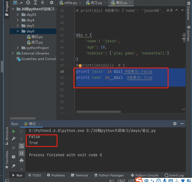Screen dimensions: 192x182
Task: Click the editor horizontal scrollbar
Action: 99,112
